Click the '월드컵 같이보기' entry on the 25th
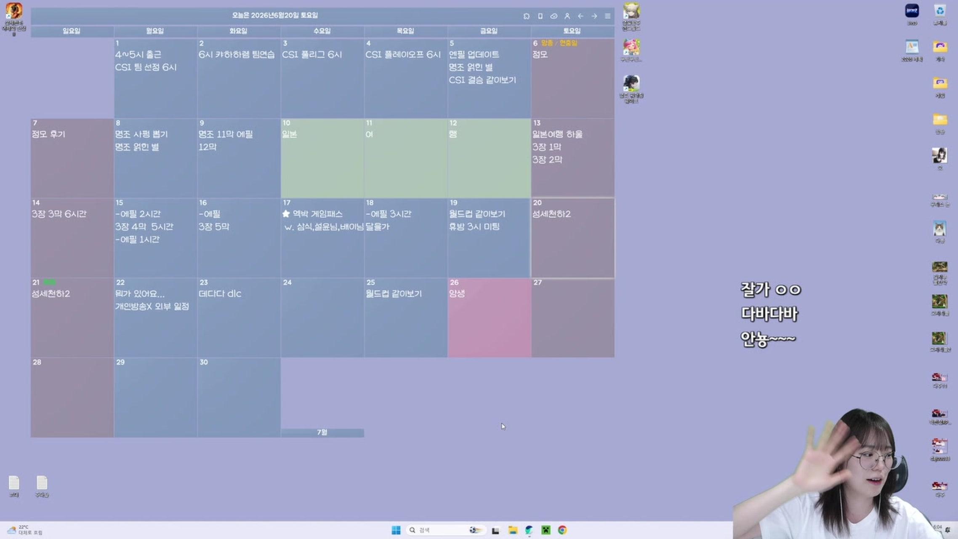The image size is (958, 539). (394, 294)
